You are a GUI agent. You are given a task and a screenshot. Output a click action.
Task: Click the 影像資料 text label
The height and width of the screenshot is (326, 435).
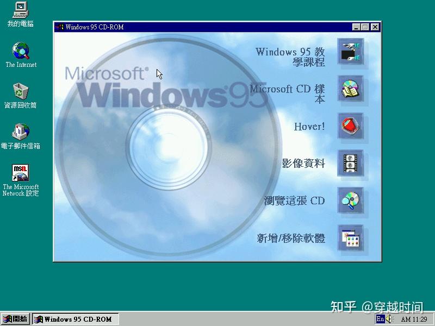[303, 164]
